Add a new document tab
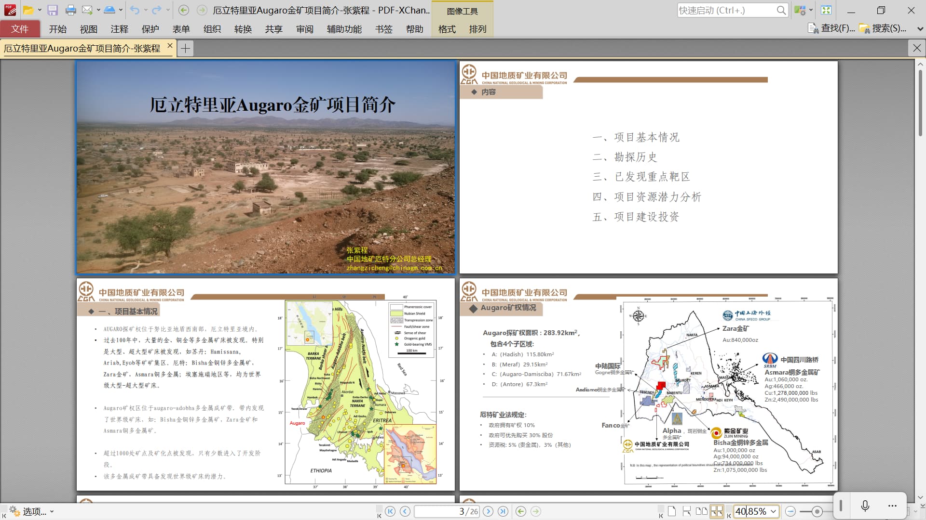Screen dimensions: 926x520 pos(185,48)
